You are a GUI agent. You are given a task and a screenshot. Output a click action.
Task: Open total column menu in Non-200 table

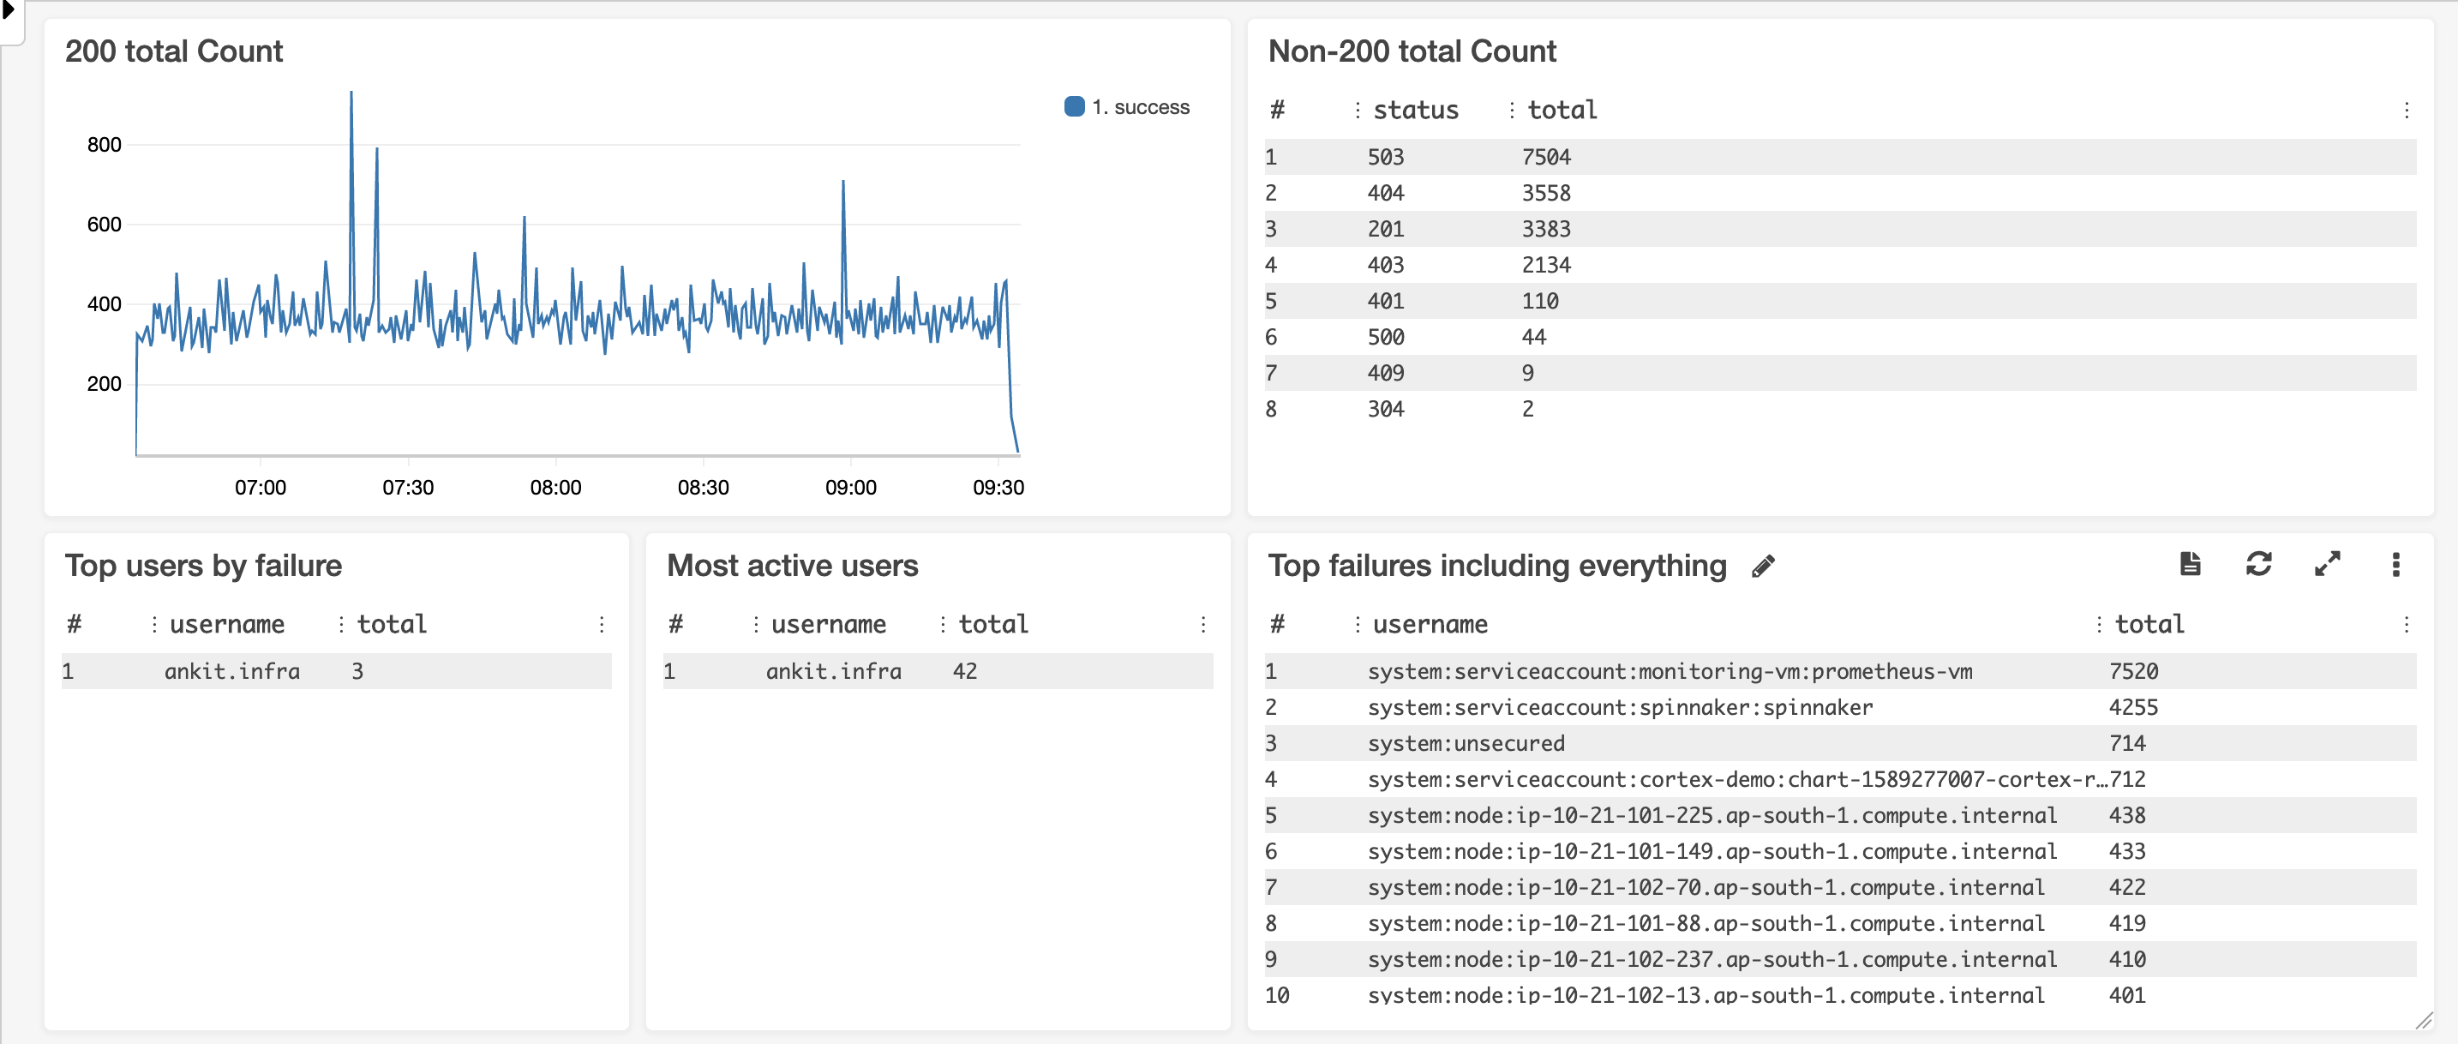pos(1512,111)
